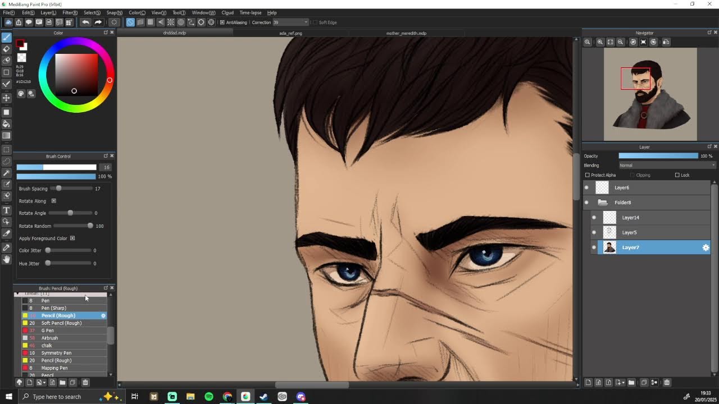Image resolution: width=719 pixels, height=404 pixels.
Task: Select the Bucket fill tool
Action: tap(7, 123)
